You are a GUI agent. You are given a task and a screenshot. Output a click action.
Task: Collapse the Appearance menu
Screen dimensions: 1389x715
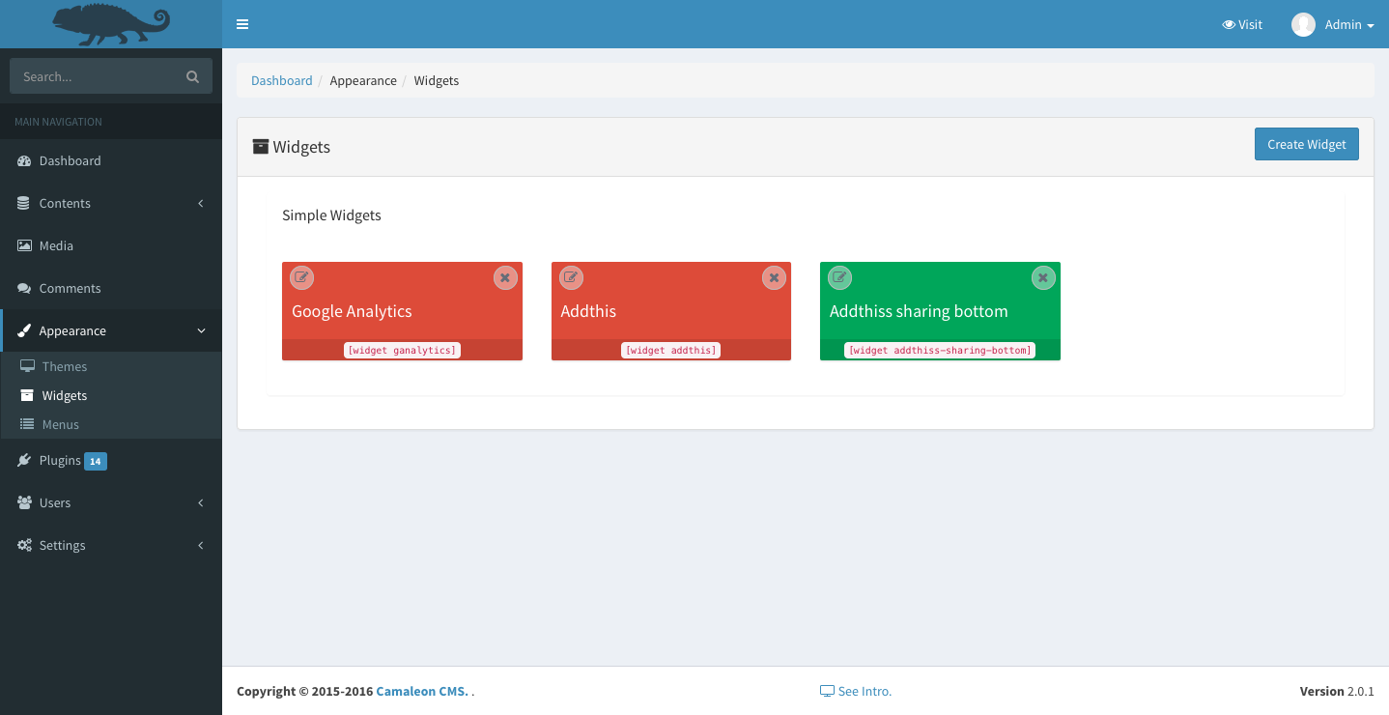(110, 330)
